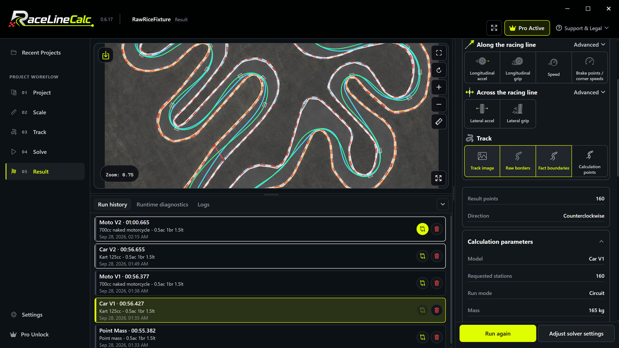Image resolution: width=619 pixels, height=348 pixels.
Task: Toggle Longitudinal accel overlay
Action: pos(482,68)
